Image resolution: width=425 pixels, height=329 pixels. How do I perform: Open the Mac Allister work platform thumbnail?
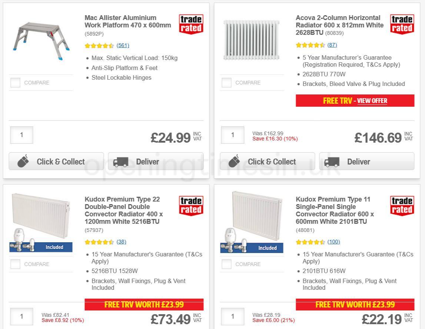coord(41,39)
